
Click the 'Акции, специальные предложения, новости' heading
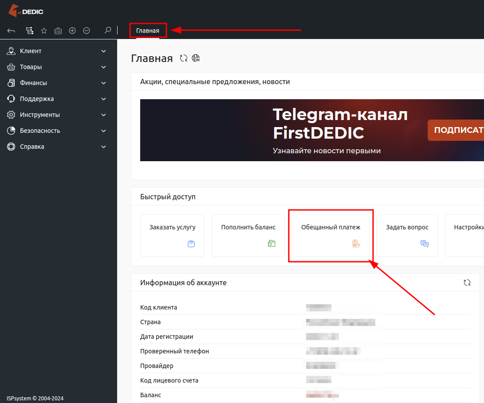click(215, 81)
